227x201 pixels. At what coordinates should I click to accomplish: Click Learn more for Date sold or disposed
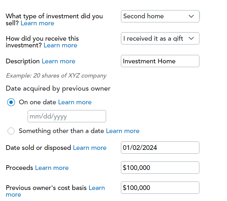90,148
